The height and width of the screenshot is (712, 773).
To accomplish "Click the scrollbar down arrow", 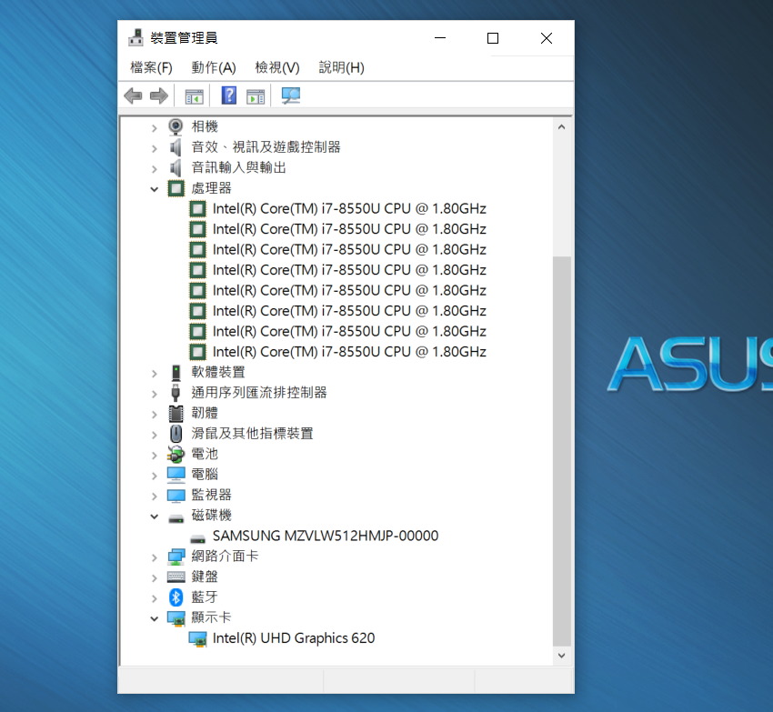I will pyautogui.click(x=561, y=656).
